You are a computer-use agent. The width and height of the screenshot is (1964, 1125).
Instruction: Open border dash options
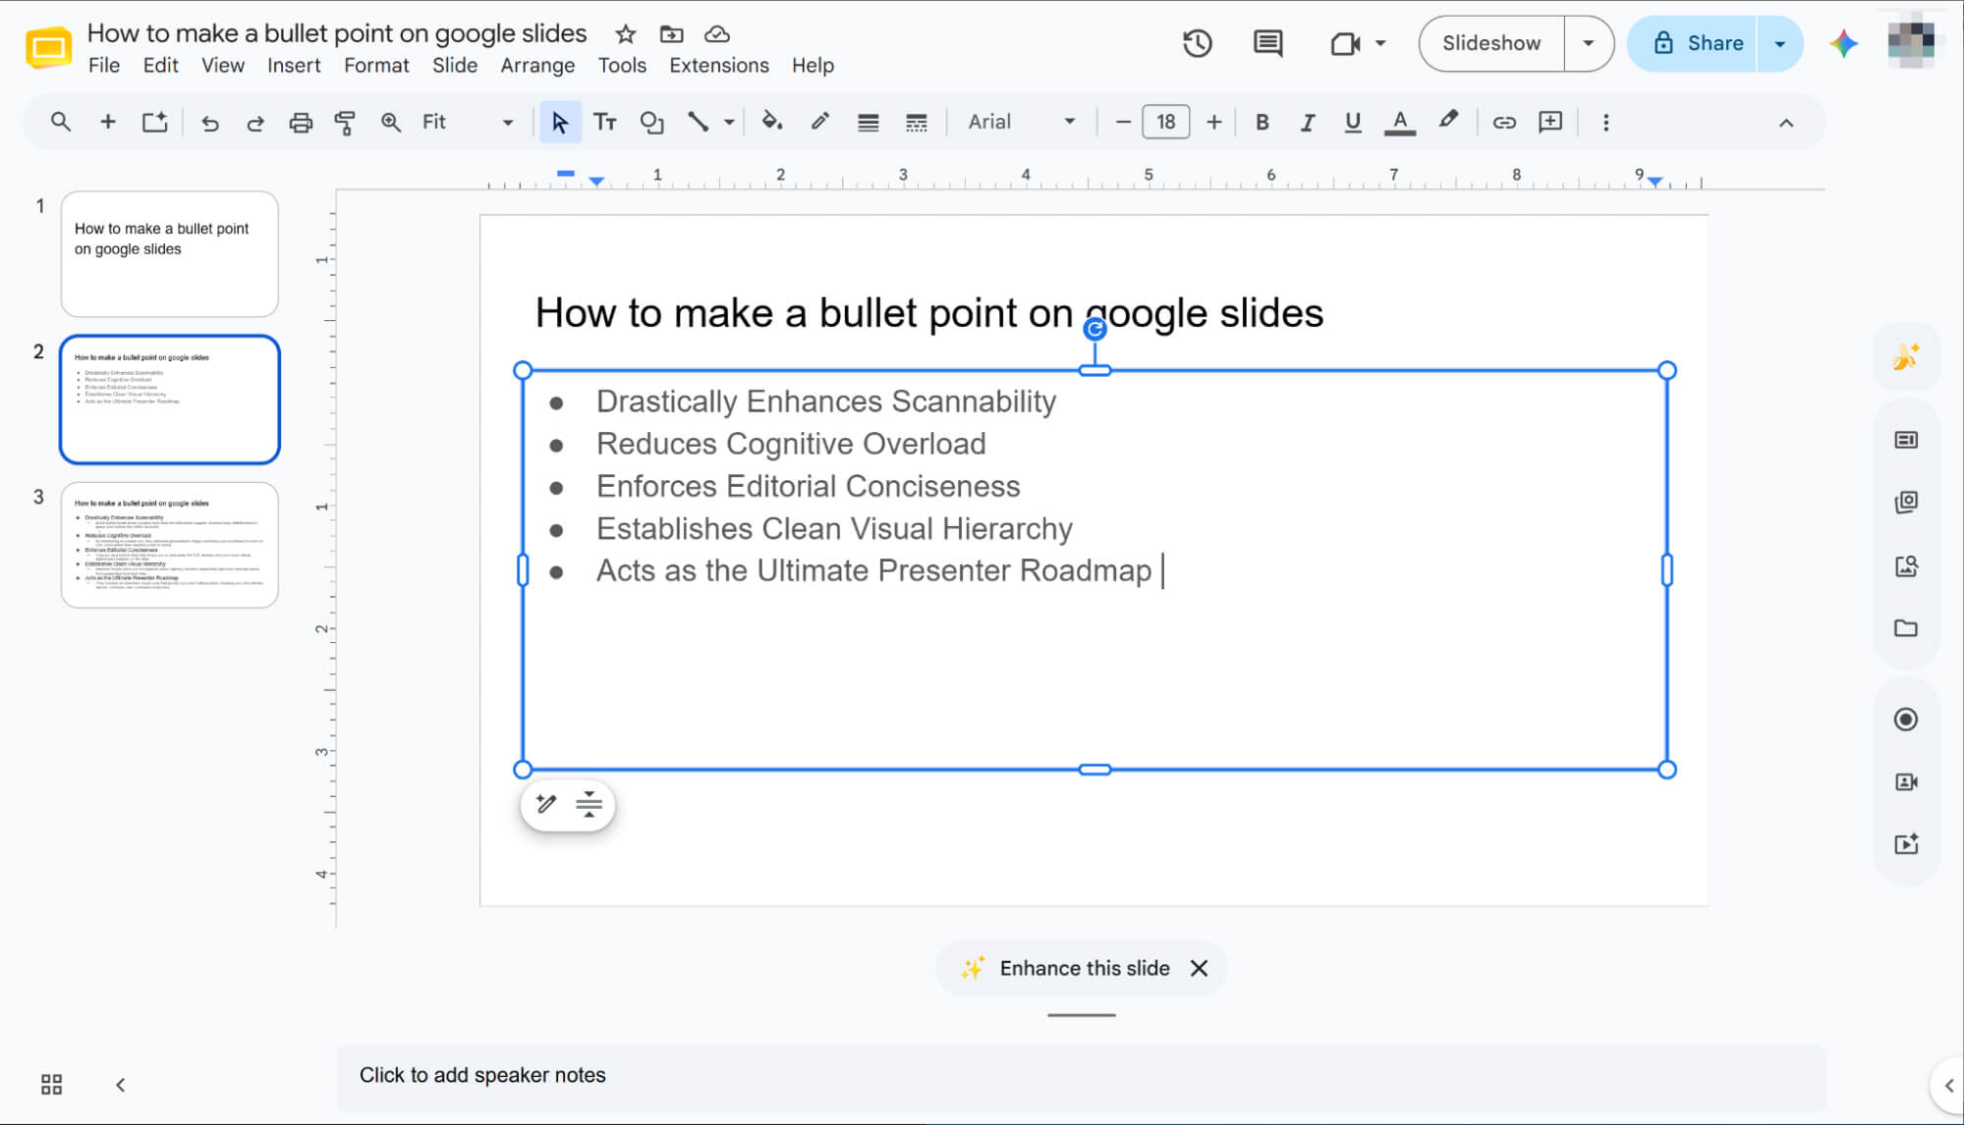(x=916, y=123)
